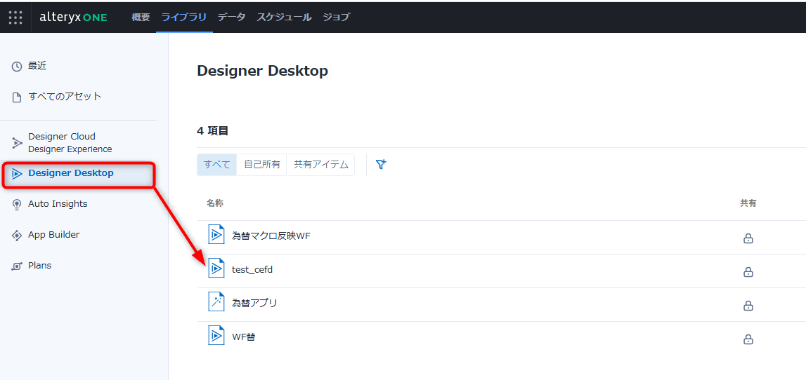Screen dimensions: 806x380
Task: Switch to the ライブラリ tab
Action: (x=184, y=17)
